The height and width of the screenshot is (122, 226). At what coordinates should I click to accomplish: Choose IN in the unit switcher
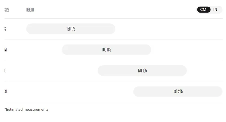pos(215,10)
